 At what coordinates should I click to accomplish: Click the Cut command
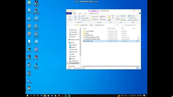[x=84, y=16]
